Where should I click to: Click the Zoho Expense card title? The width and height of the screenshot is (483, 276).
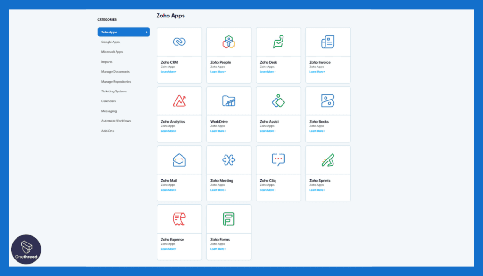click(173, 240)
